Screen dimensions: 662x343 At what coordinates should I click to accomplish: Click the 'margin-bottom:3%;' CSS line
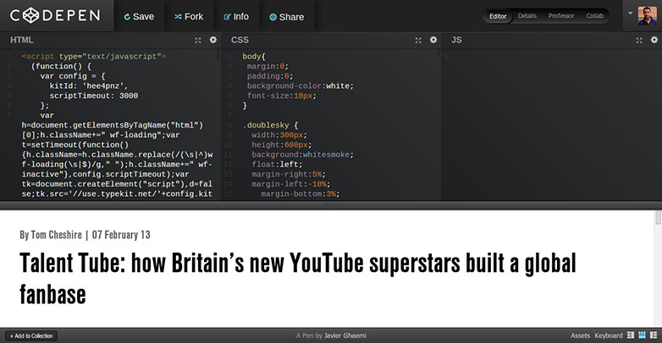click(x=301, y=193)
